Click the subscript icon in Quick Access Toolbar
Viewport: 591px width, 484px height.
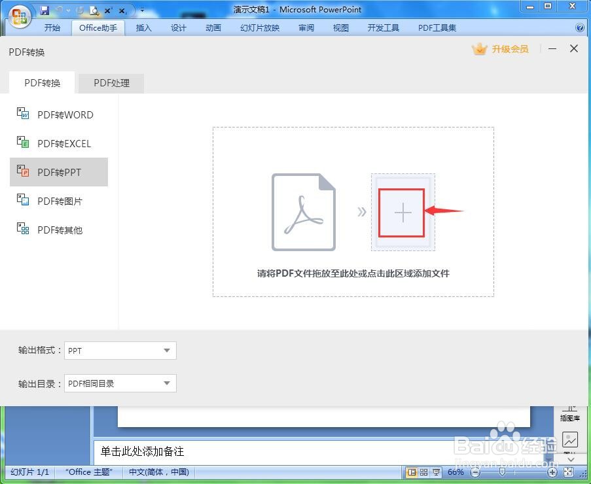(122, 10)
